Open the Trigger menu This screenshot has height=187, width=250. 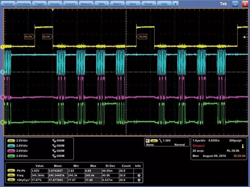click(39, 4)
